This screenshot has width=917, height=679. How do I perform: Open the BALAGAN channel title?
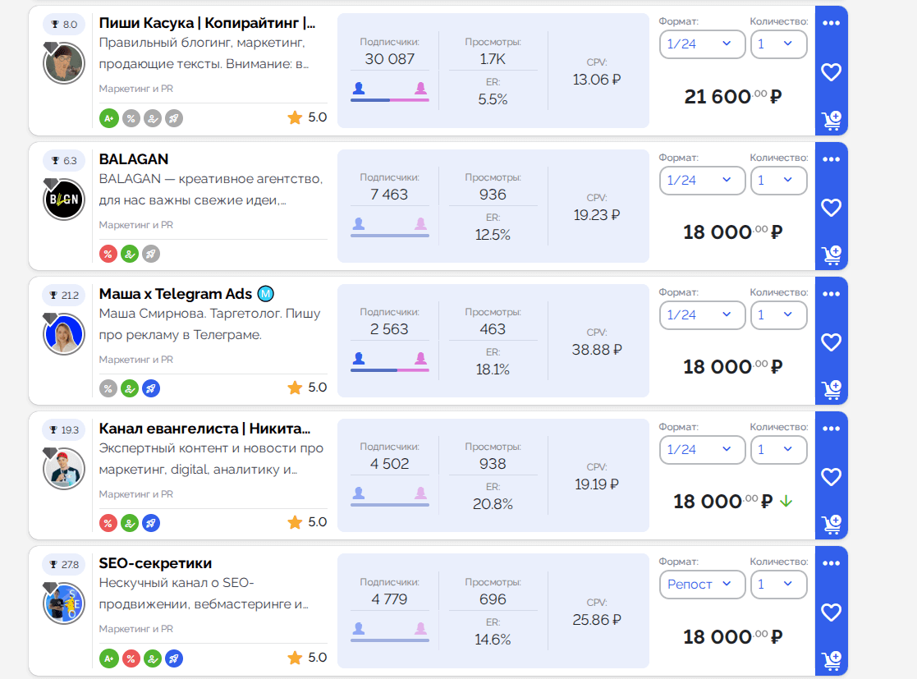pyautogui.click(x=134, y=159)
